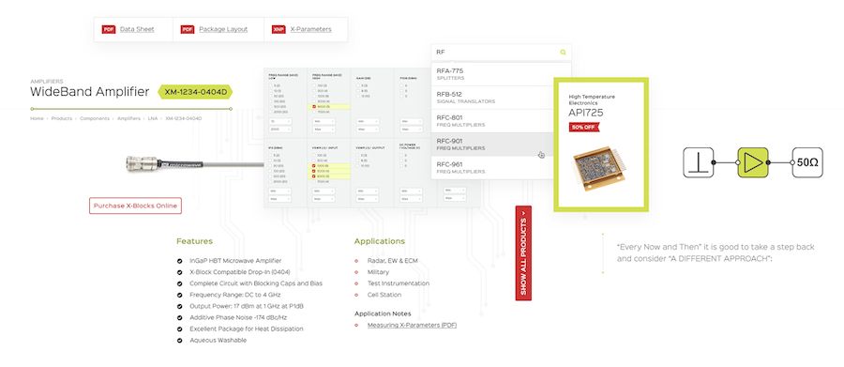The height and width of the screenshot is (367, 844).
Task: Open the Measuring X-Parameters (PDF) link
Action: [412, 325]
